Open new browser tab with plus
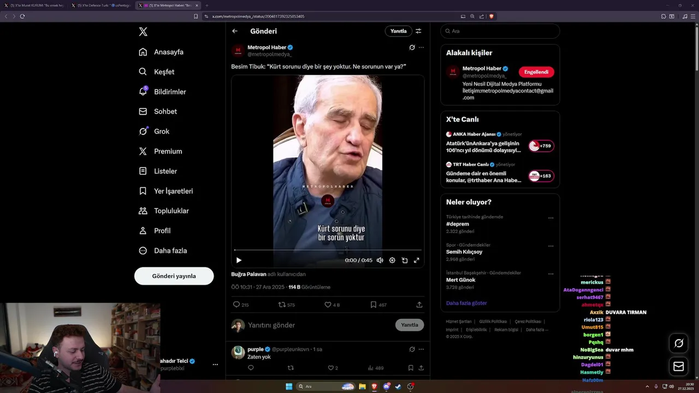Viewport: 699px width, 393px height. pos(207,5)
